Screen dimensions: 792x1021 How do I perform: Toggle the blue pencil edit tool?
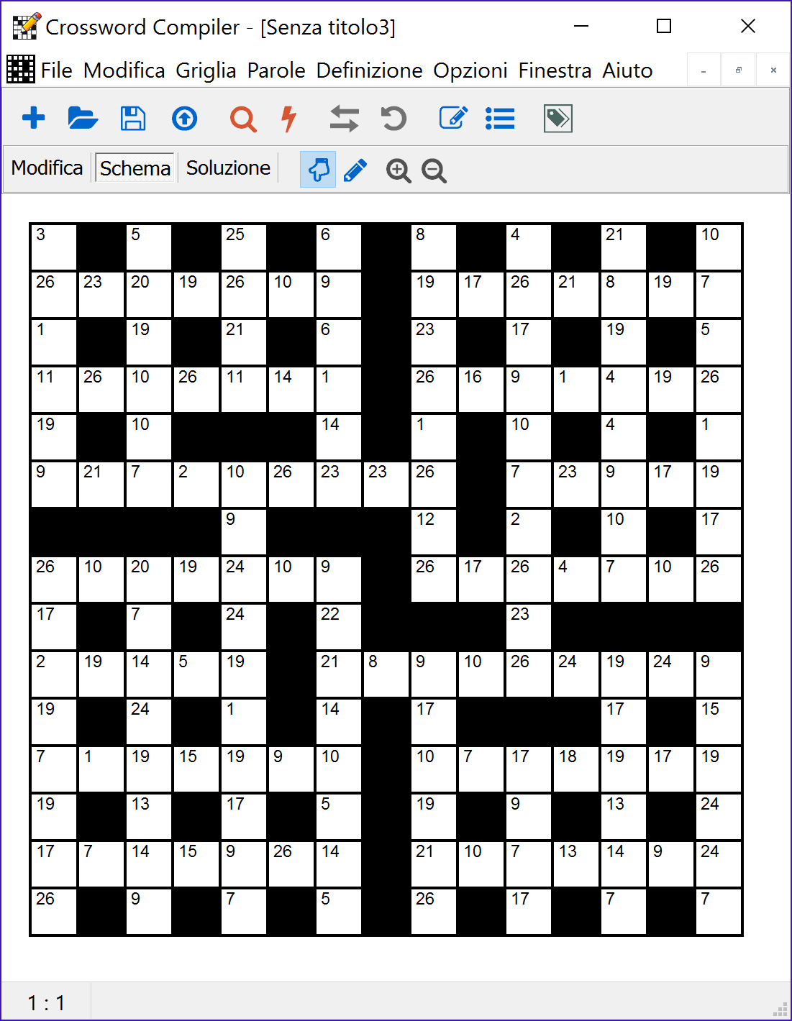(355, 170)
